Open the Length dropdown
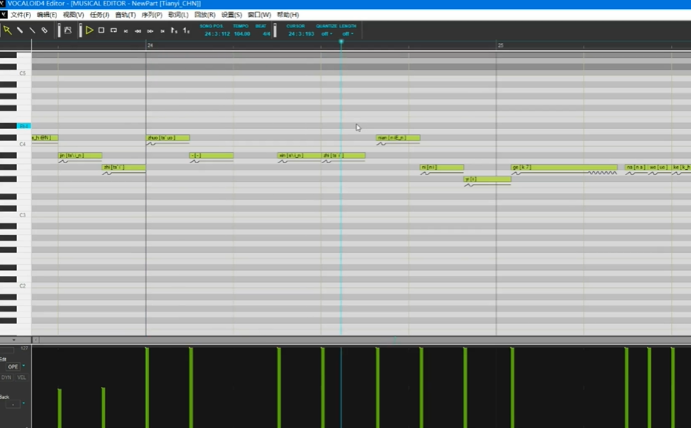This screenshot has height=428, width=691. (x=348, y=33)
